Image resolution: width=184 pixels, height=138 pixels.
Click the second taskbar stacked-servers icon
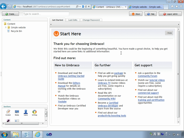(27, 134)
